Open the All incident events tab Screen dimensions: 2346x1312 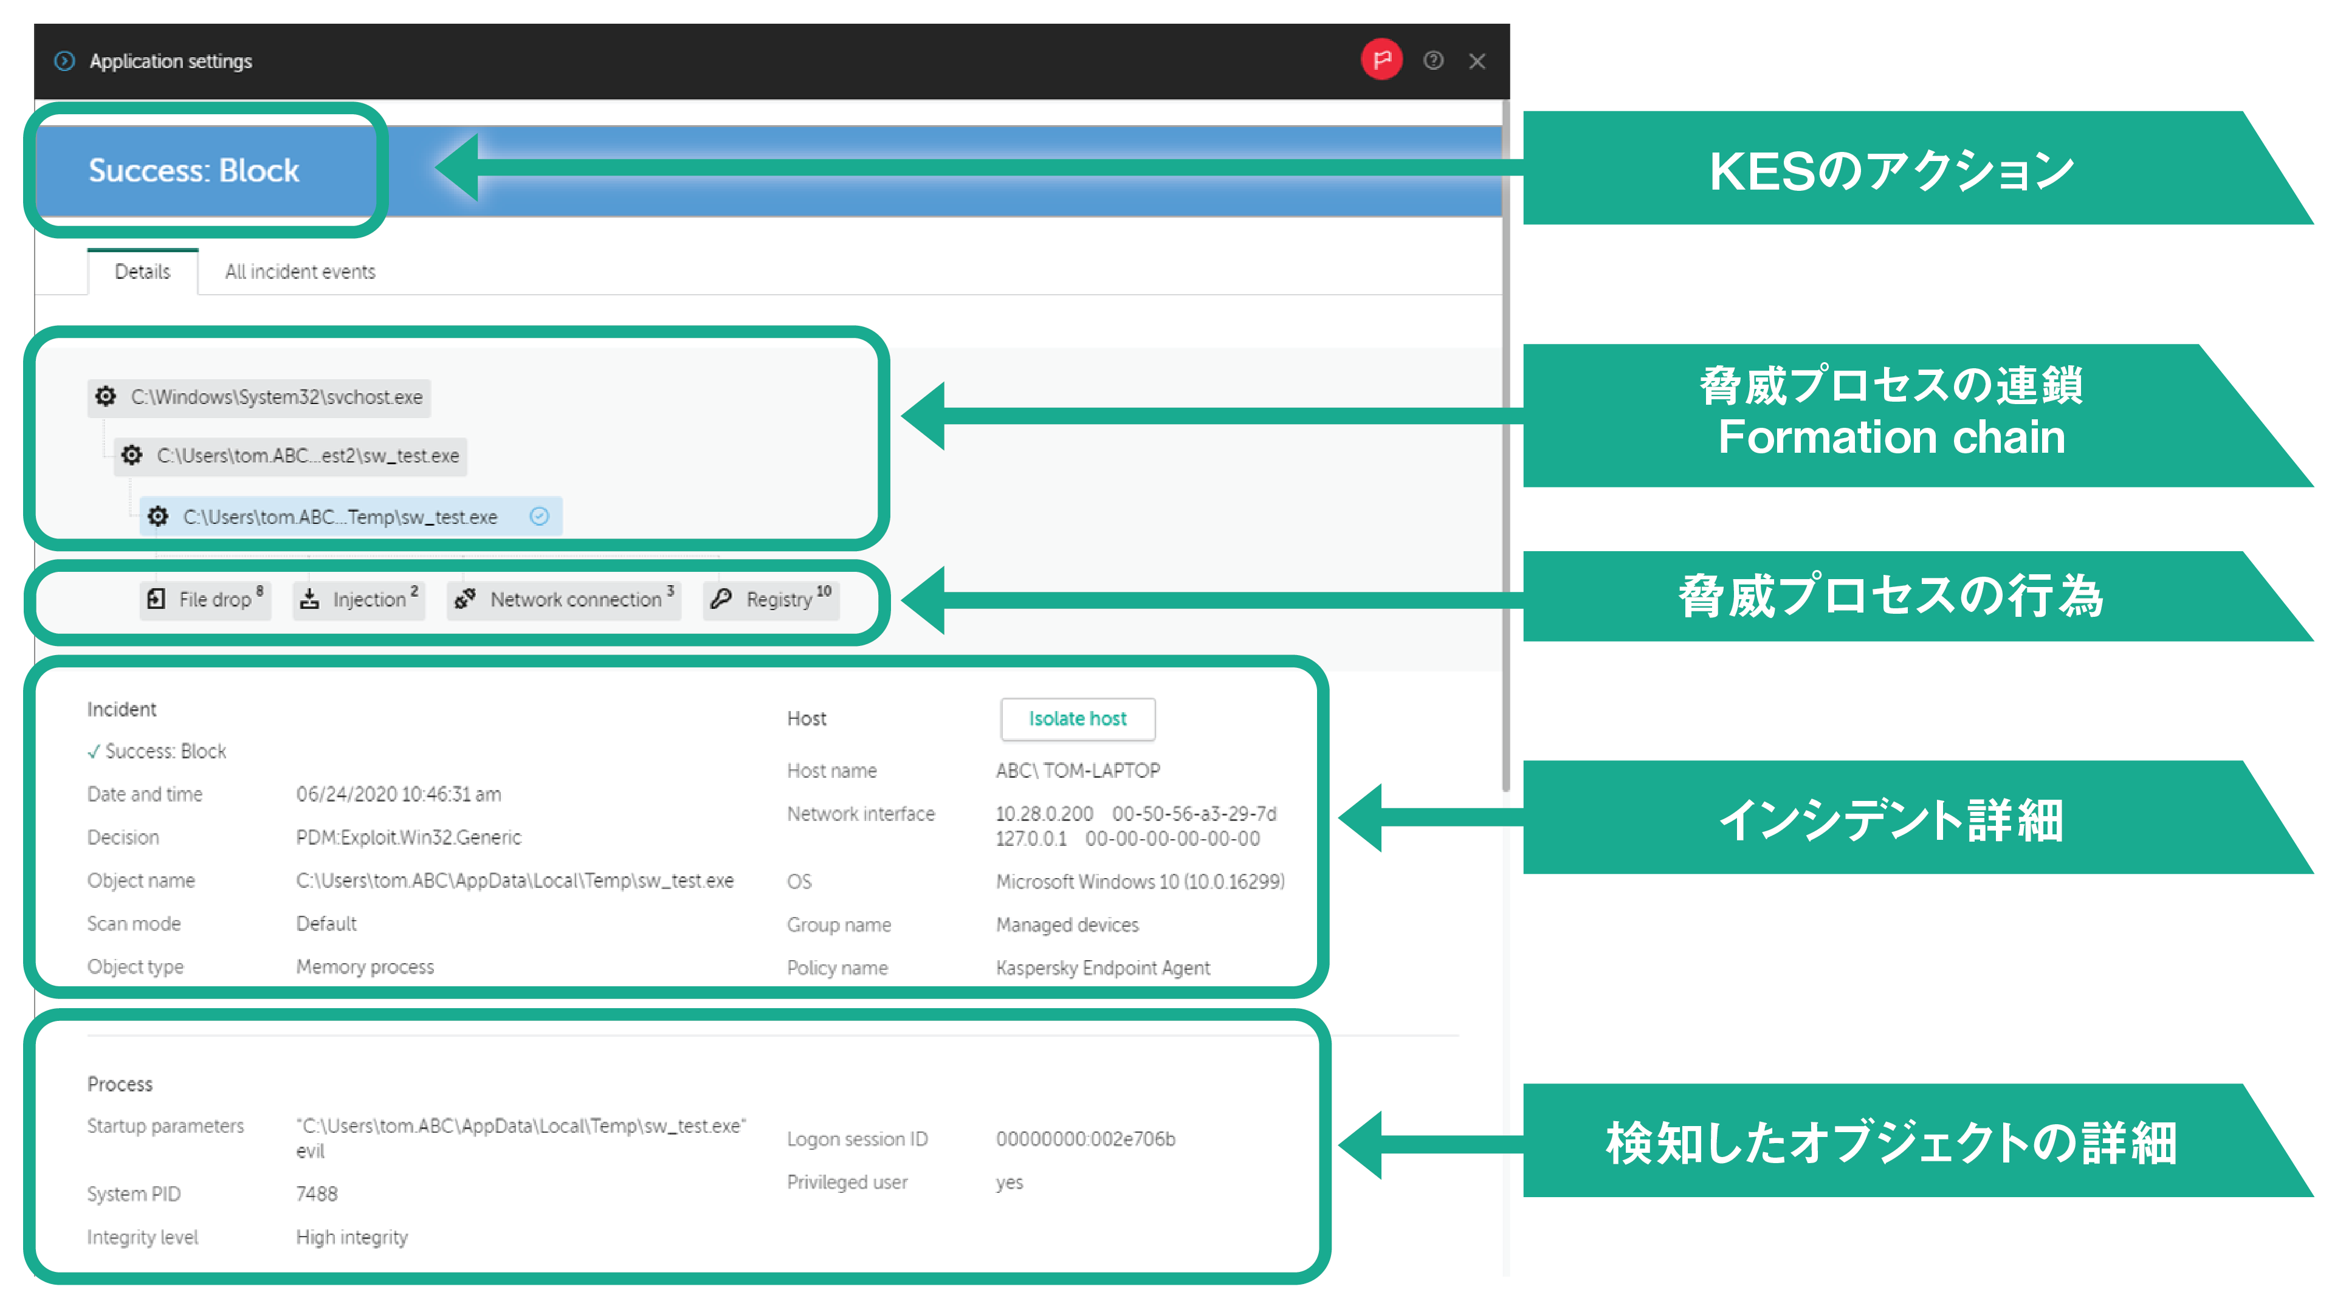pyautogui.click(x=300, y=271)
